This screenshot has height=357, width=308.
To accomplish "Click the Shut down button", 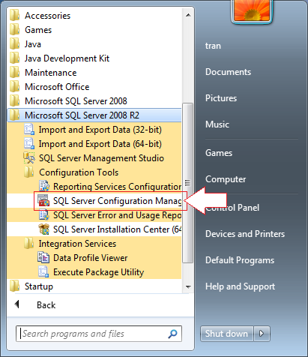I will 226,334.
